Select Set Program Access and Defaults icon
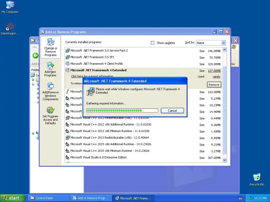270x202 pixels. click(50, 116)
